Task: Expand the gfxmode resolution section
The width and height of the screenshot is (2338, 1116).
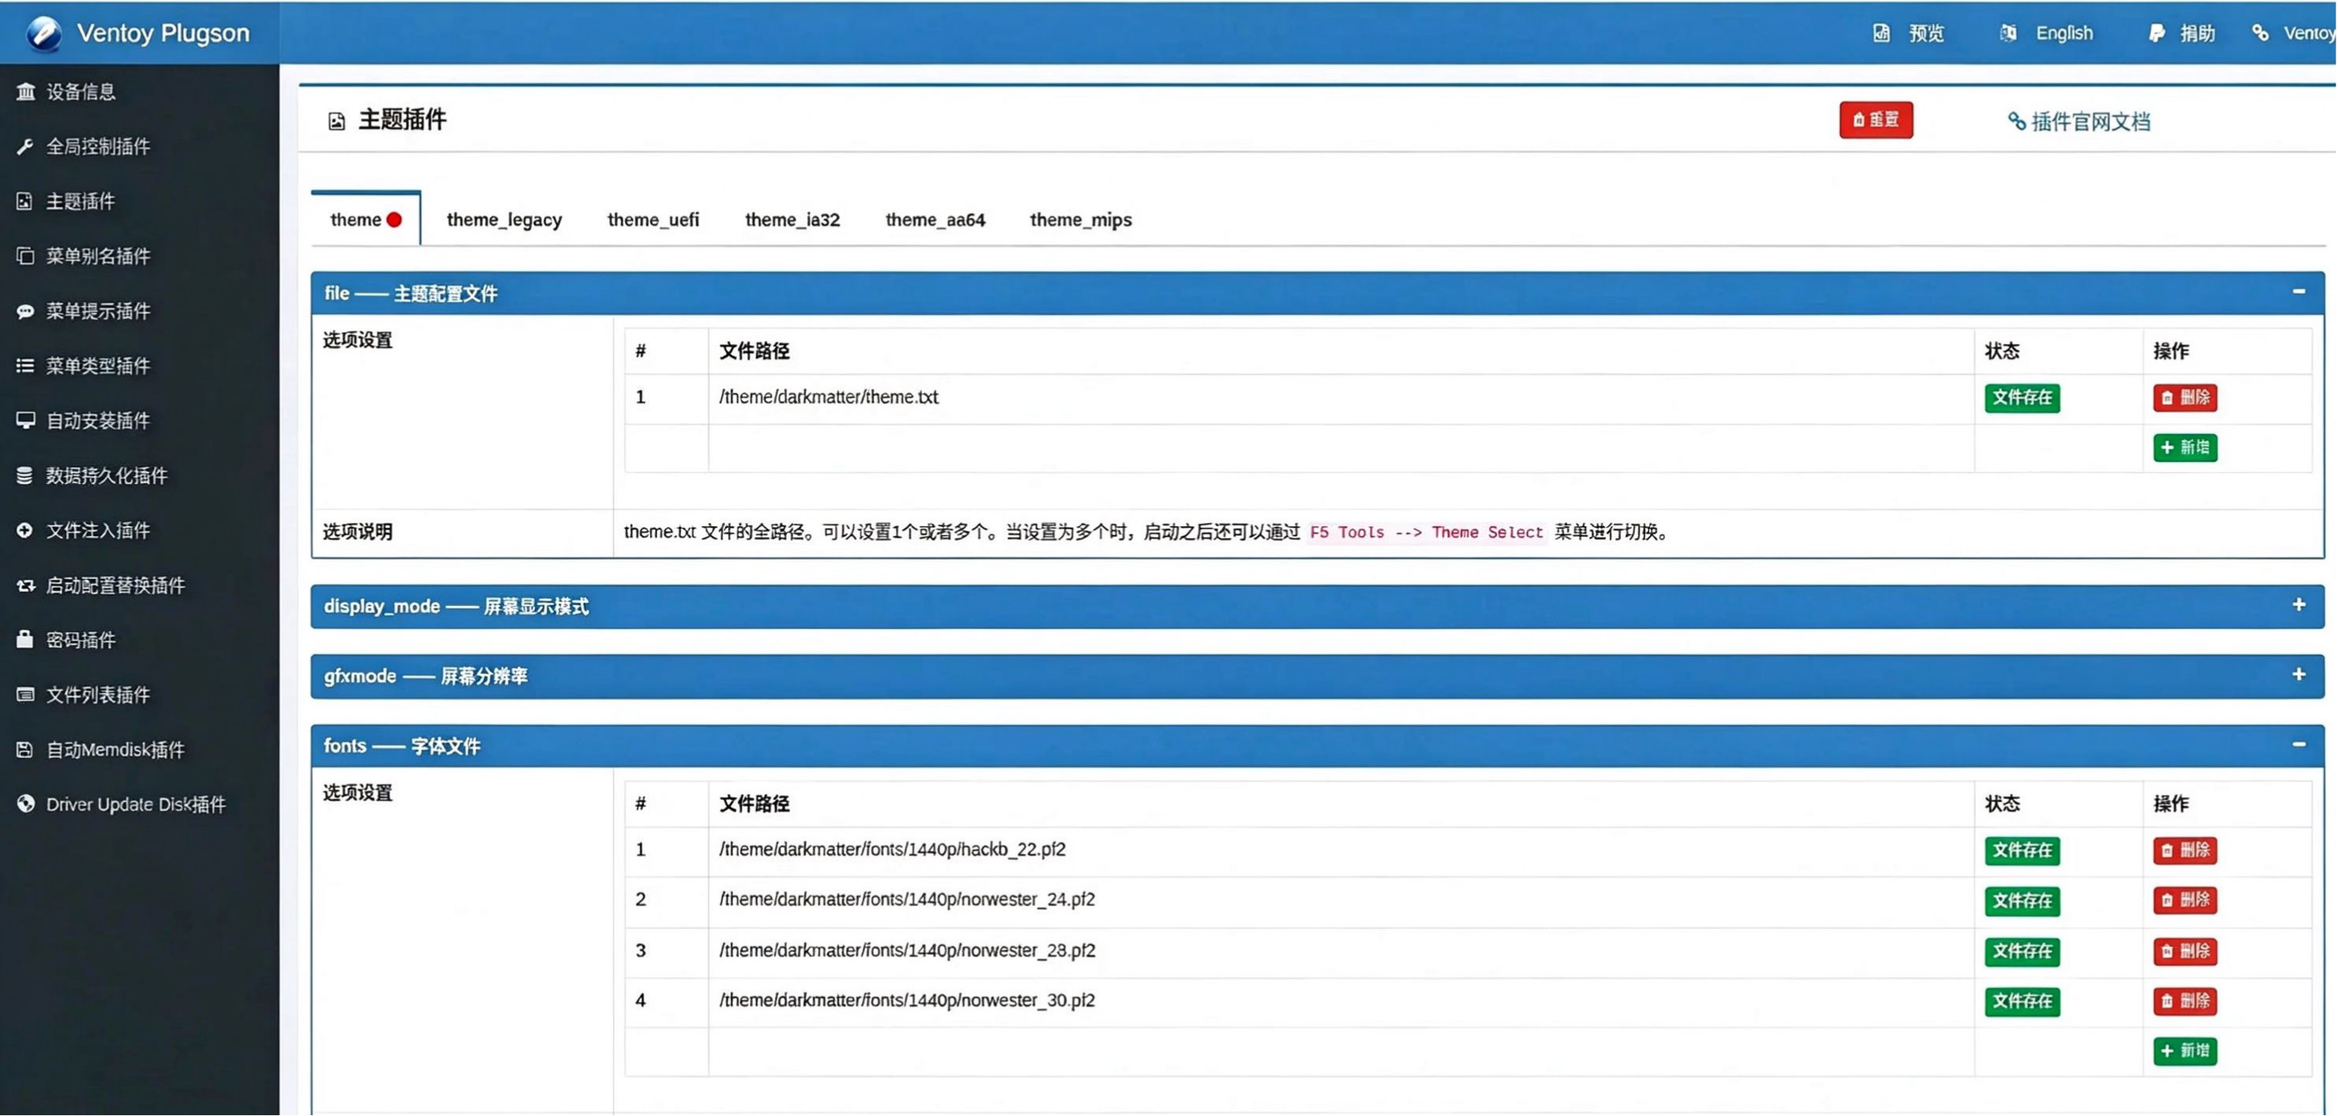Action: point(2299,675)
